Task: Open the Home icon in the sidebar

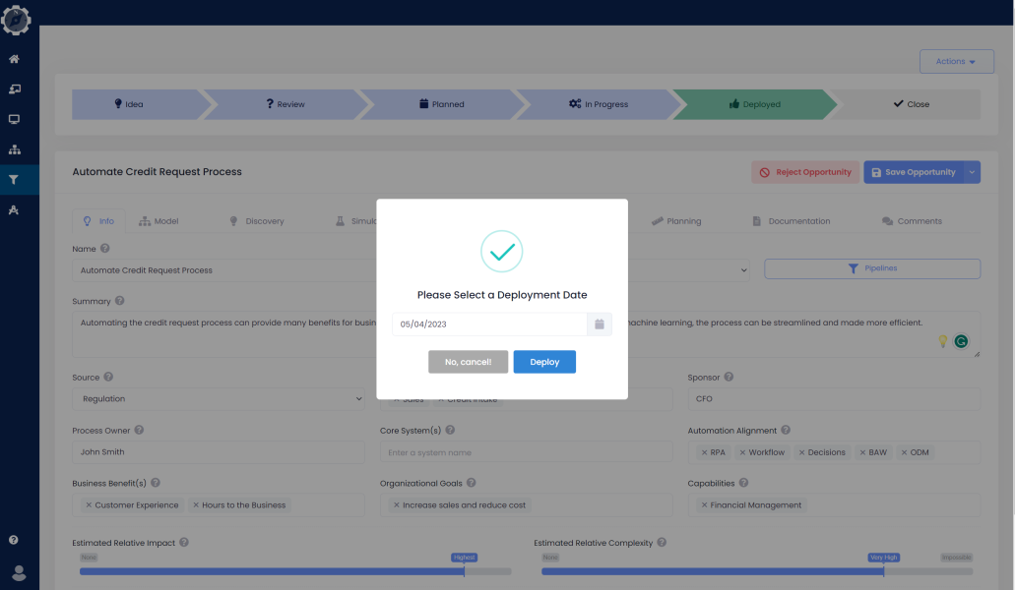Action: (16, 59)
